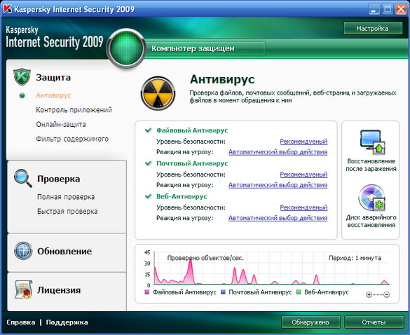
Task: Change Почтовый Антивирус threat reaction link
Action: (278, 185)
